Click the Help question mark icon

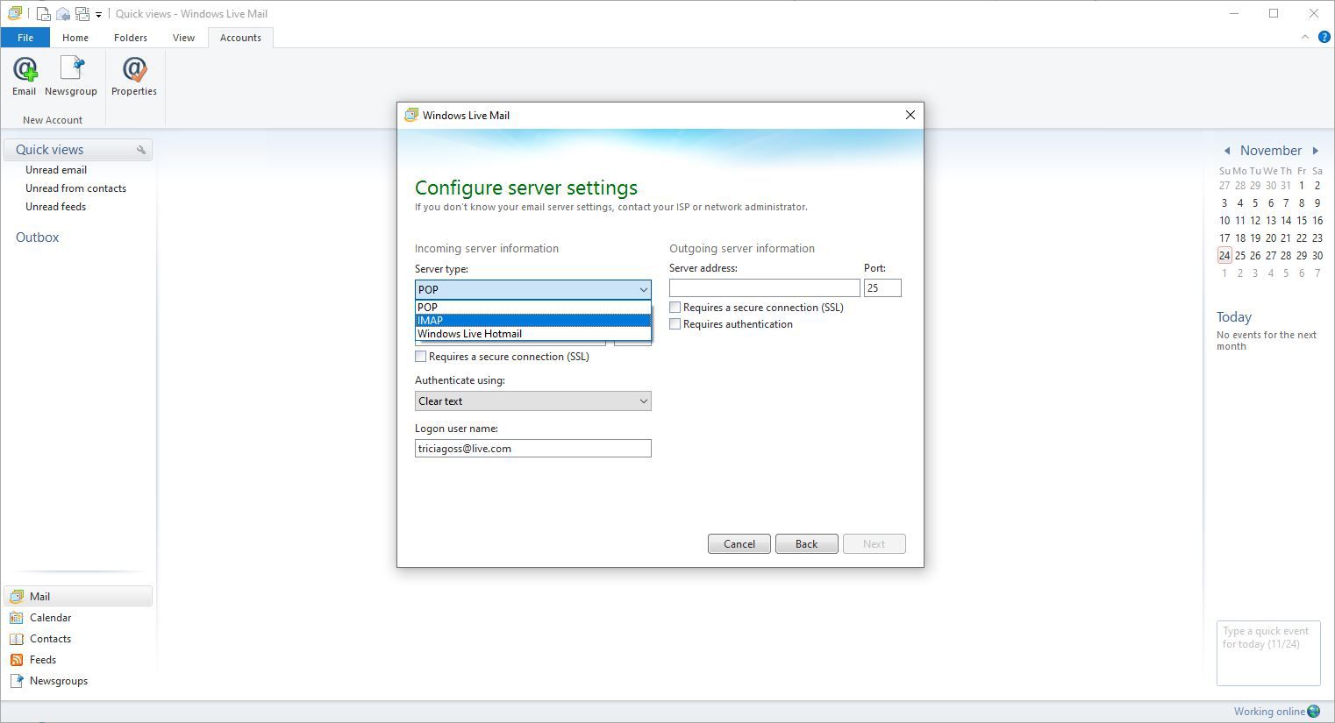tap(1324, 37)
